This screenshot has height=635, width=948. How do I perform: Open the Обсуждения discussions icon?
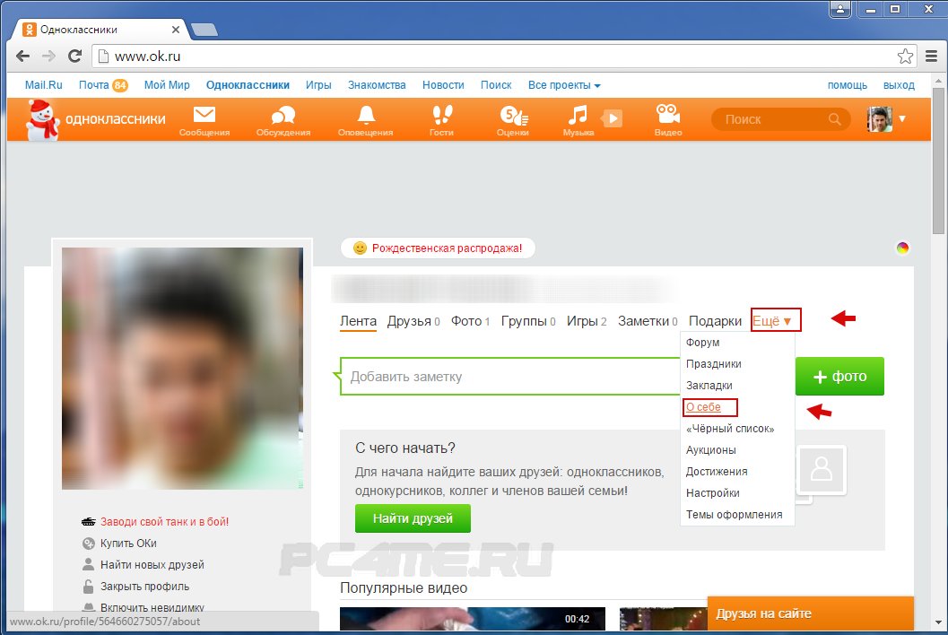(283, 117)
